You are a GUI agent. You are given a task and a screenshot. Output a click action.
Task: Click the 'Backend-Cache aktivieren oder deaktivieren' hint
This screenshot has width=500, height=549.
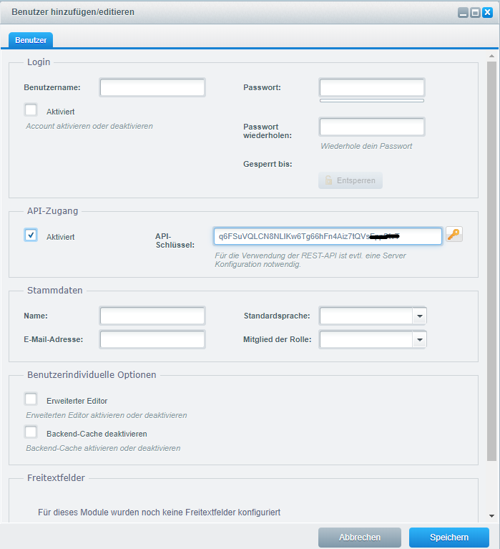coord(103,448)
